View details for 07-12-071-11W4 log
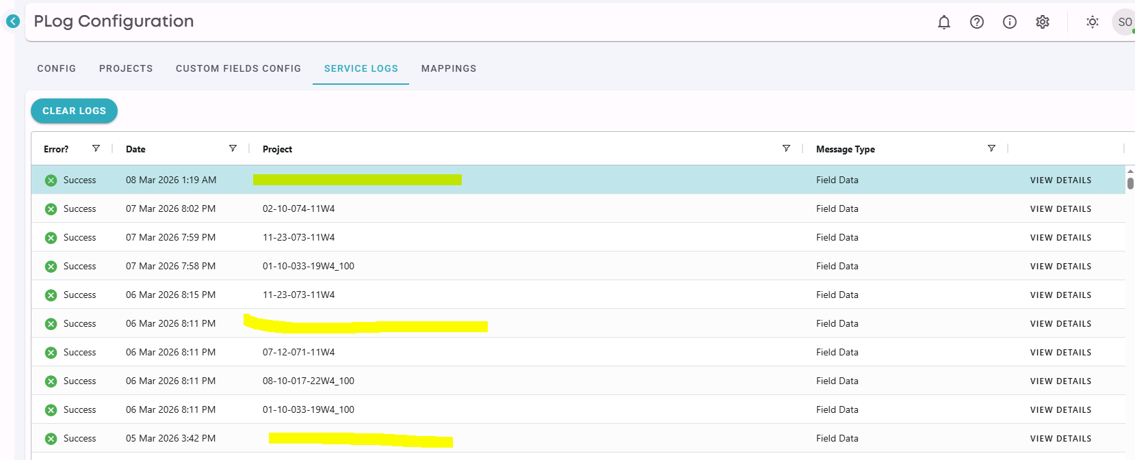 [1060, 353]
